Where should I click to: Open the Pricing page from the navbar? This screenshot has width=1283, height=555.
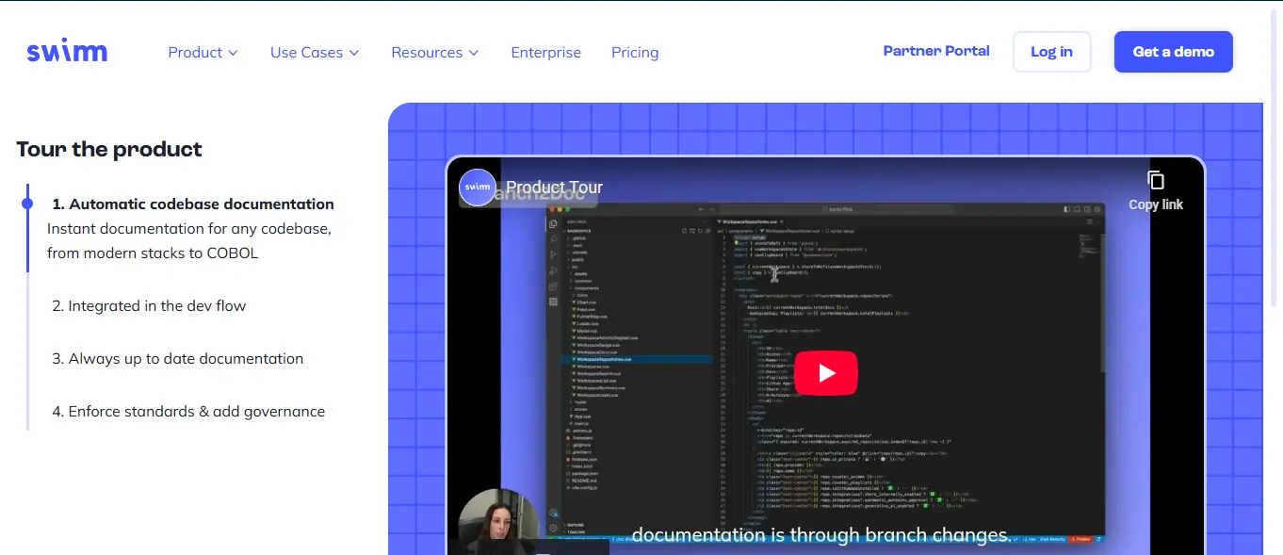(x=634, y=53)
